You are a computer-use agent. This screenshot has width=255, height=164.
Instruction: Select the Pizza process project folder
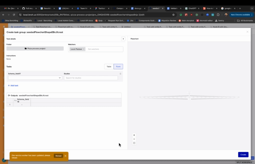coord(35,49)
